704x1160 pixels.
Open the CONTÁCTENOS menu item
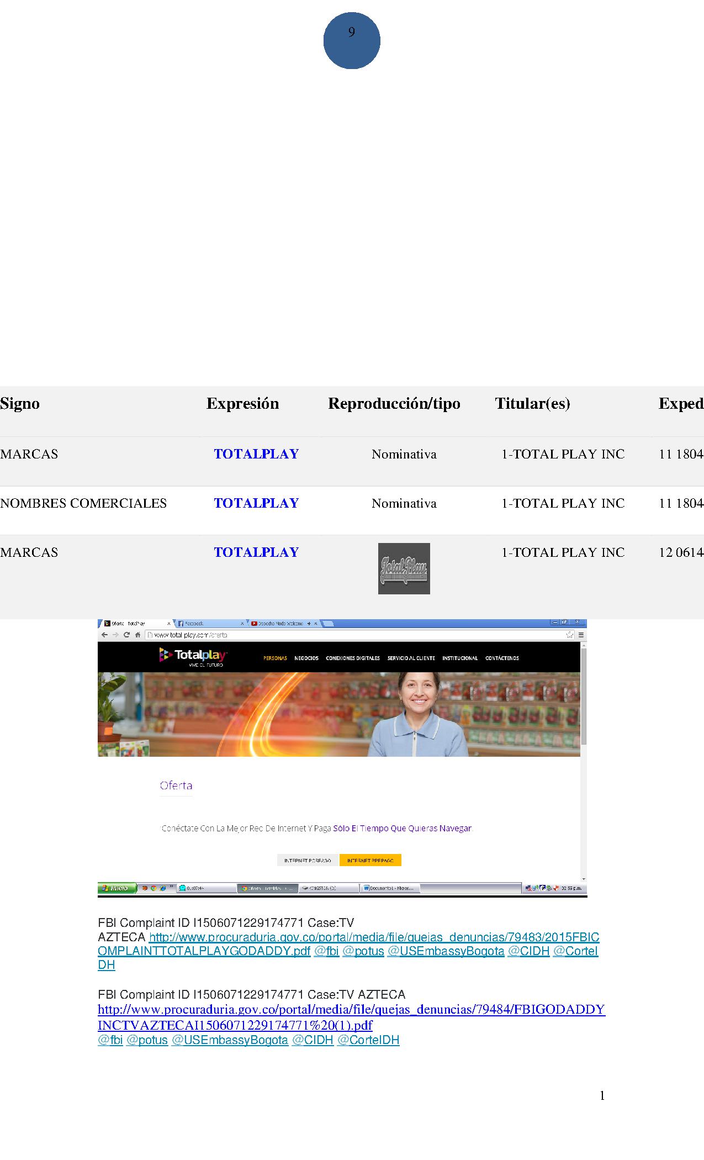coord(502,658)
